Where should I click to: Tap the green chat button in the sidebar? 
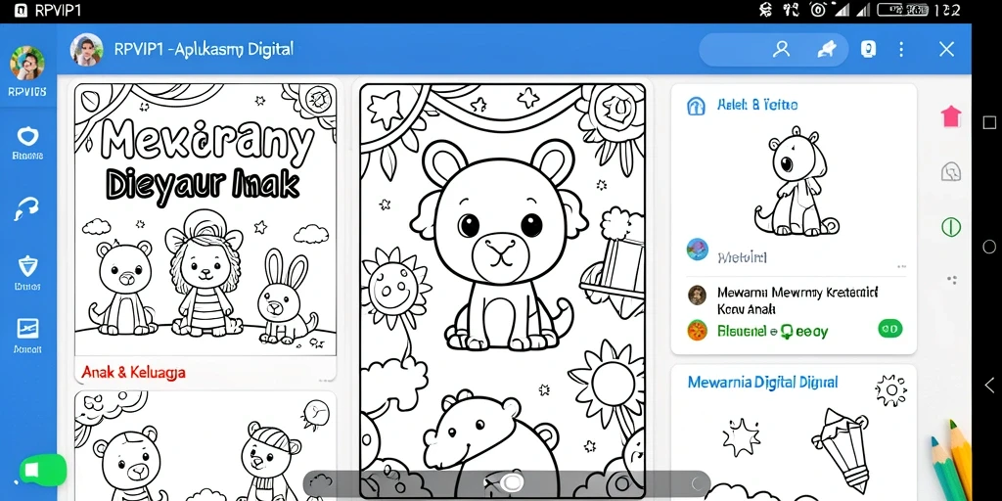(x=42, y=471)
